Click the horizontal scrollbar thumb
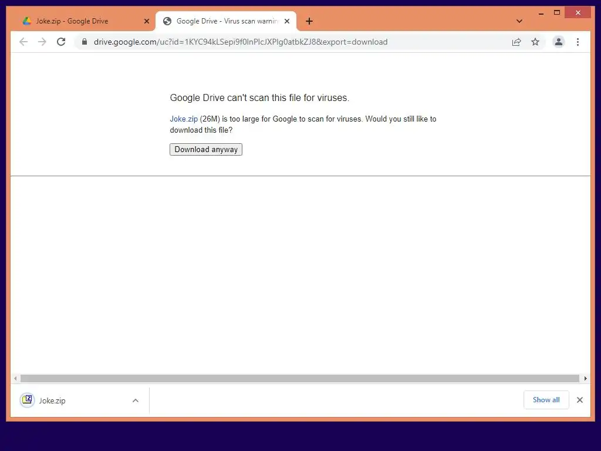Image resolution: width=601 pixels, height=451 pixels. coord(300,379)
